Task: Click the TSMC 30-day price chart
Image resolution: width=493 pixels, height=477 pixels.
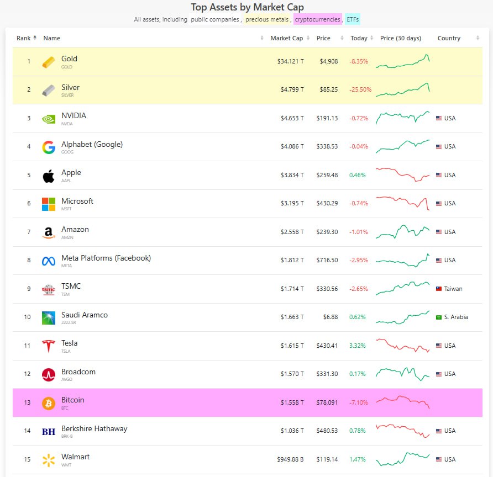Action: point(402,288)
